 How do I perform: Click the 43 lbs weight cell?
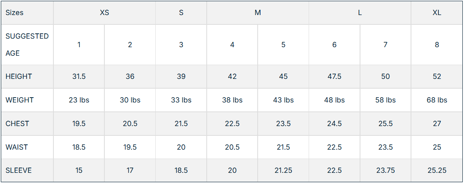click(283, 100)
